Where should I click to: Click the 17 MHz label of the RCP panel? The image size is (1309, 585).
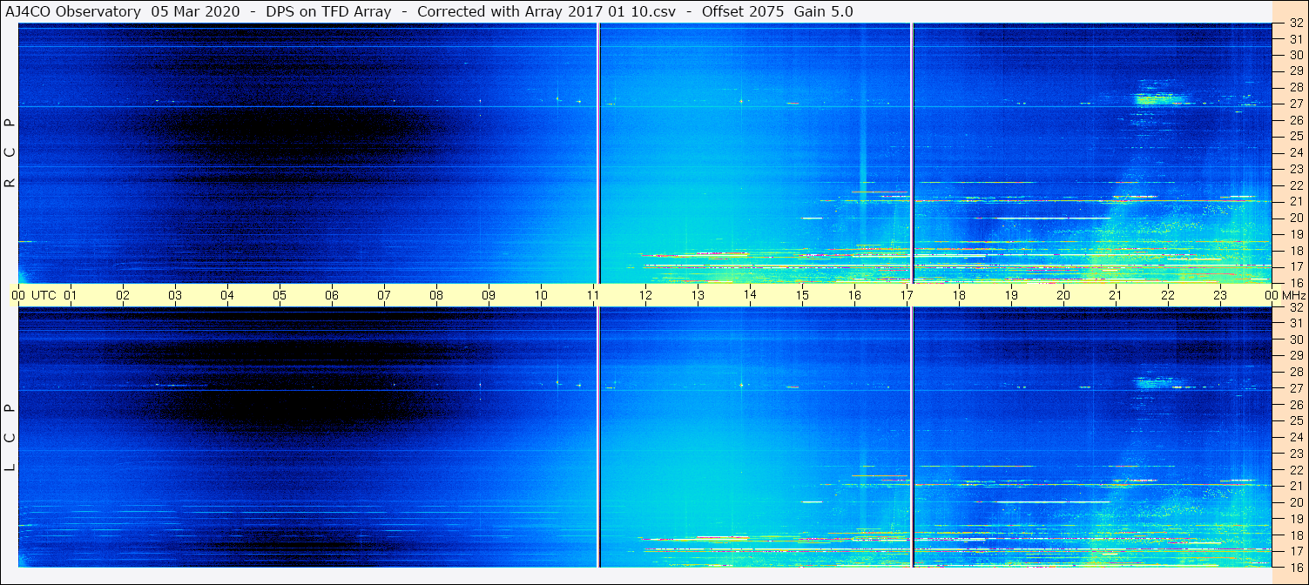(x=1296, y=266)
